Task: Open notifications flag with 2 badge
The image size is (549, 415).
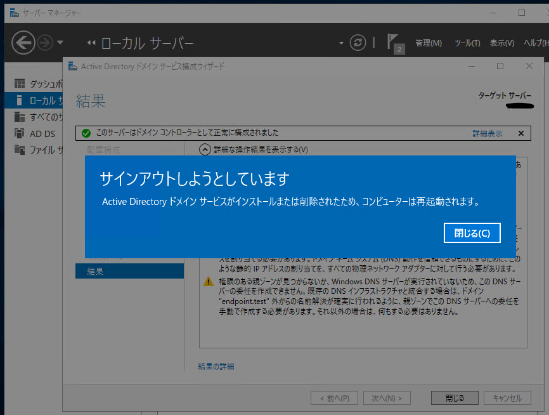Action: (396, 44)
